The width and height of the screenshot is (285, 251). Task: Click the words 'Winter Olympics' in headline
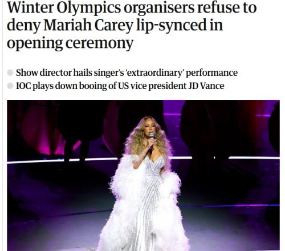coord(64,7)
